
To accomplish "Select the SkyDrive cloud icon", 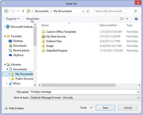I will click(10, 55).
